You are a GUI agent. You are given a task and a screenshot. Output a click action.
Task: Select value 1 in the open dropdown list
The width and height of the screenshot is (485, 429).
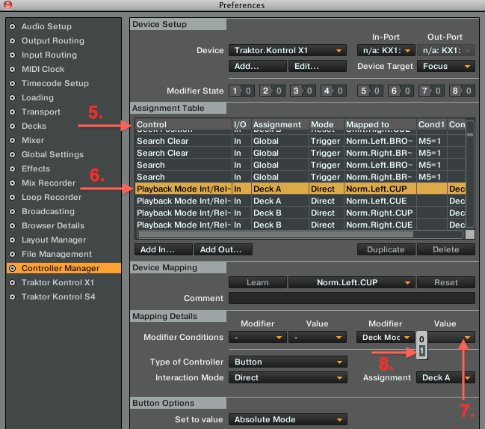point(422,350)
